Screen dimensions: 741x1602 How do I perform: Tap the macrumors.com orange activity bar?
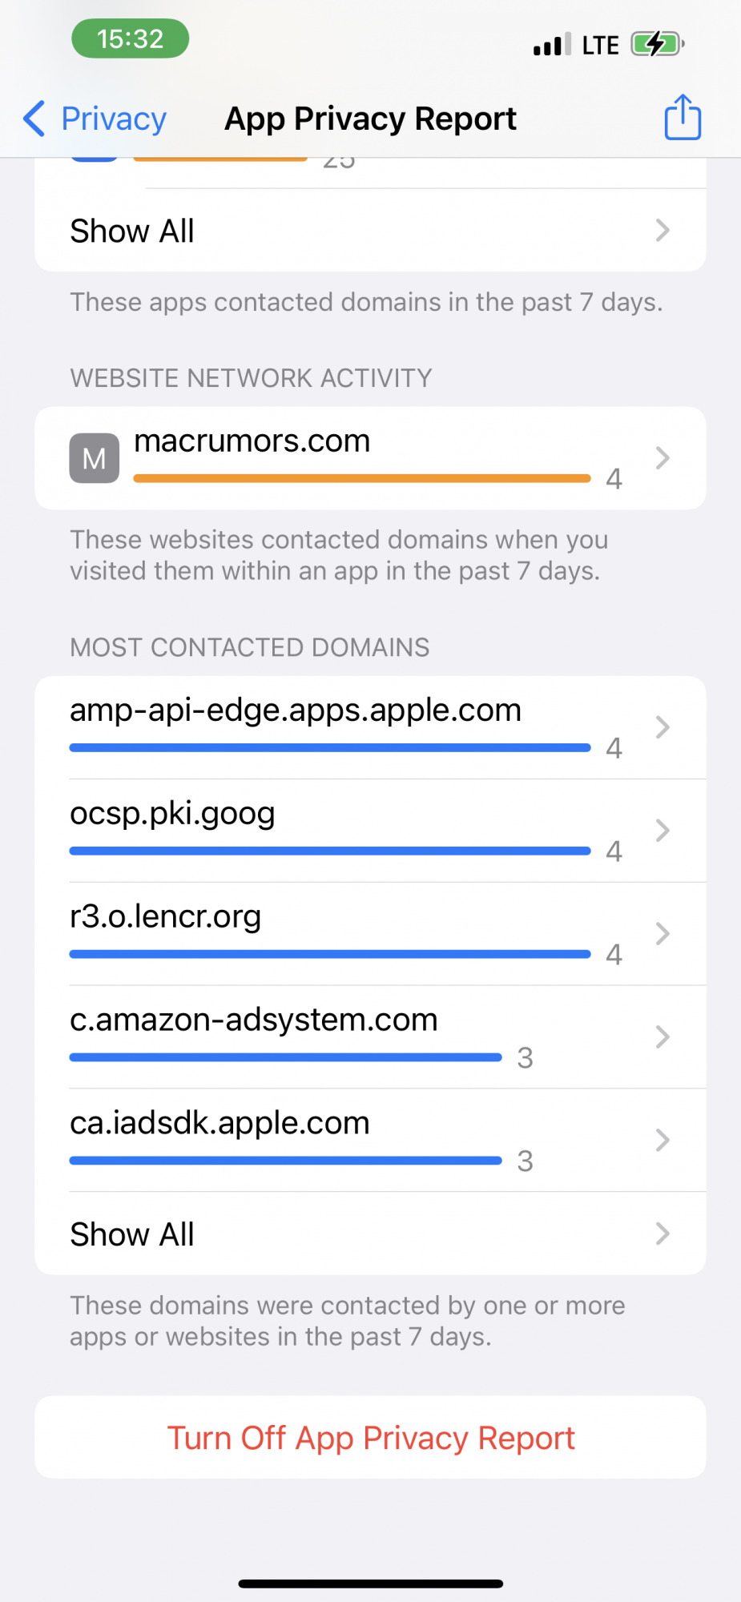tap(361, 478)
